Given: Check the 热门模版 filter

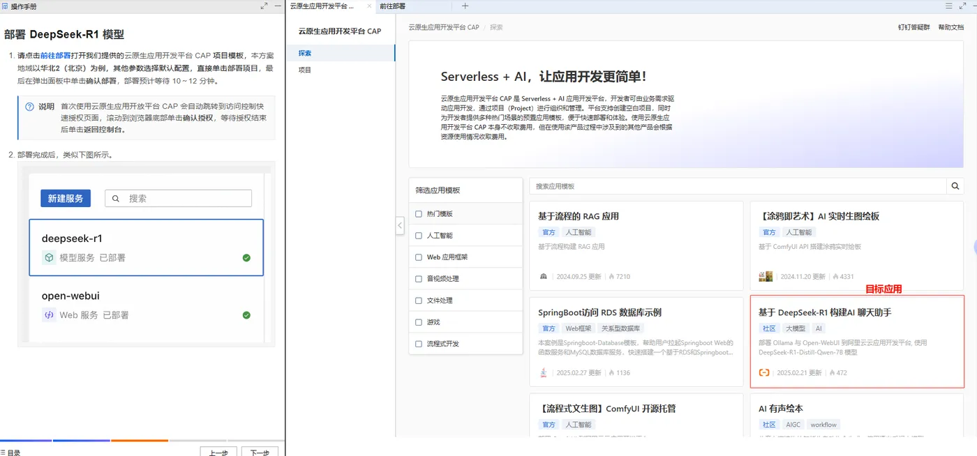Looking at the screenshot, I should (419, 214).
